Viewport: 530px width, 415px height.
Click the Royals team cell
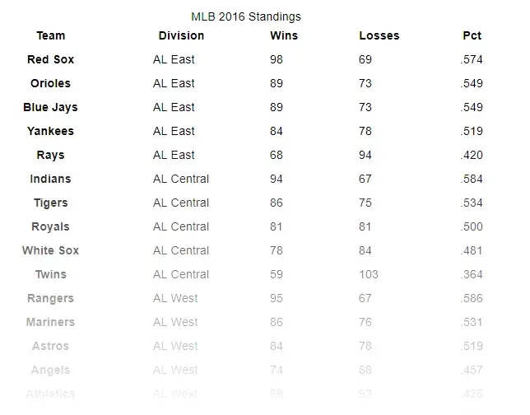51,227
